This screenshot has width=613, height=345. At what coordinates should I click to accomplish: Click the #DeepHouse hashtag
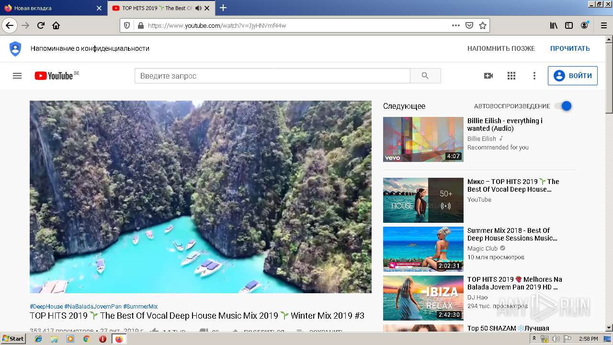[46, 307]
